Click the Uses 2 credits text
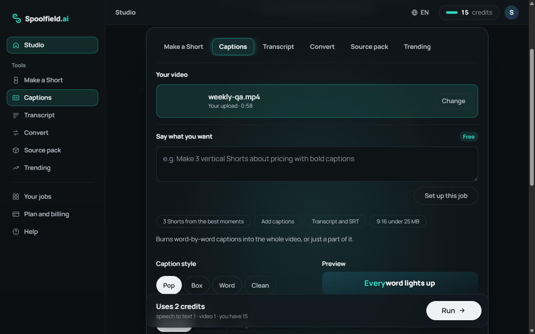Image resolution: width=535 pixels, height=334 pixels. (181, 306)
